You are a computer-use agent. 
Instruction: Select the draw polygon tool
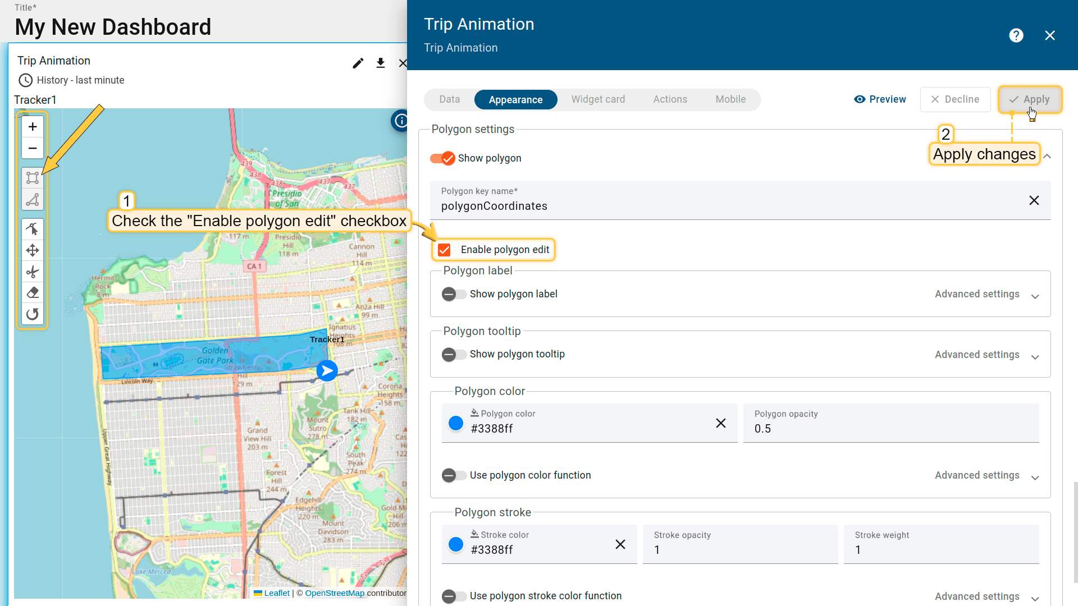pyautogui.click(x=33, y=200)
